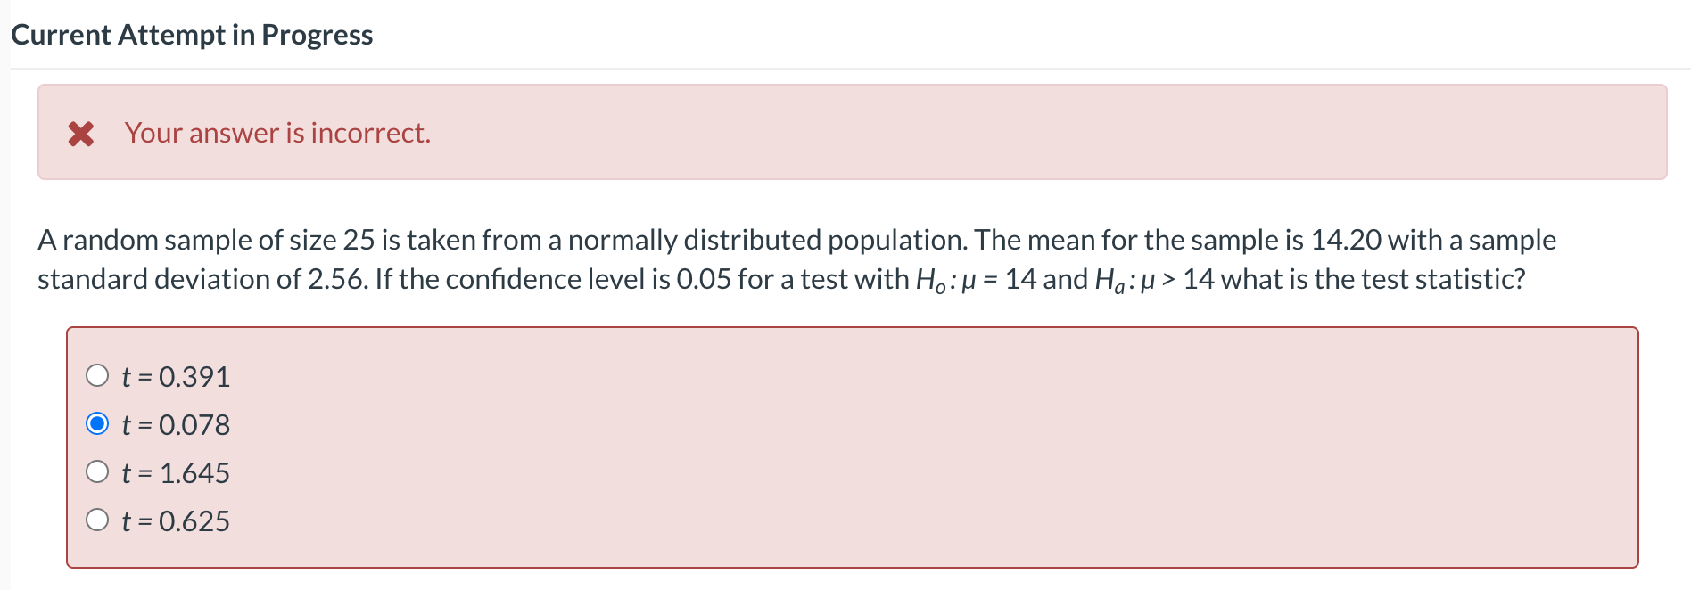Select the radio button for t = 1.645
The width and height of the screenshot is (1691, 590).
tap(98, 471)
